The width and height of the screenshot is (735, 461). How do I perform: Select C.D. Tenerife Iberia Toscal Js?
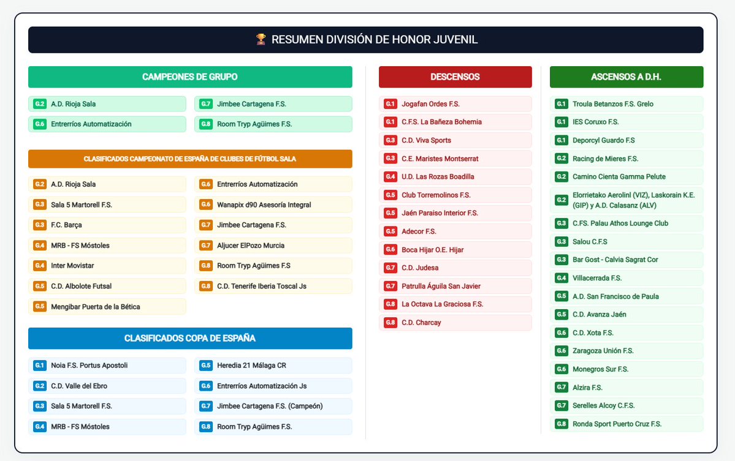[x=273, y=286]
